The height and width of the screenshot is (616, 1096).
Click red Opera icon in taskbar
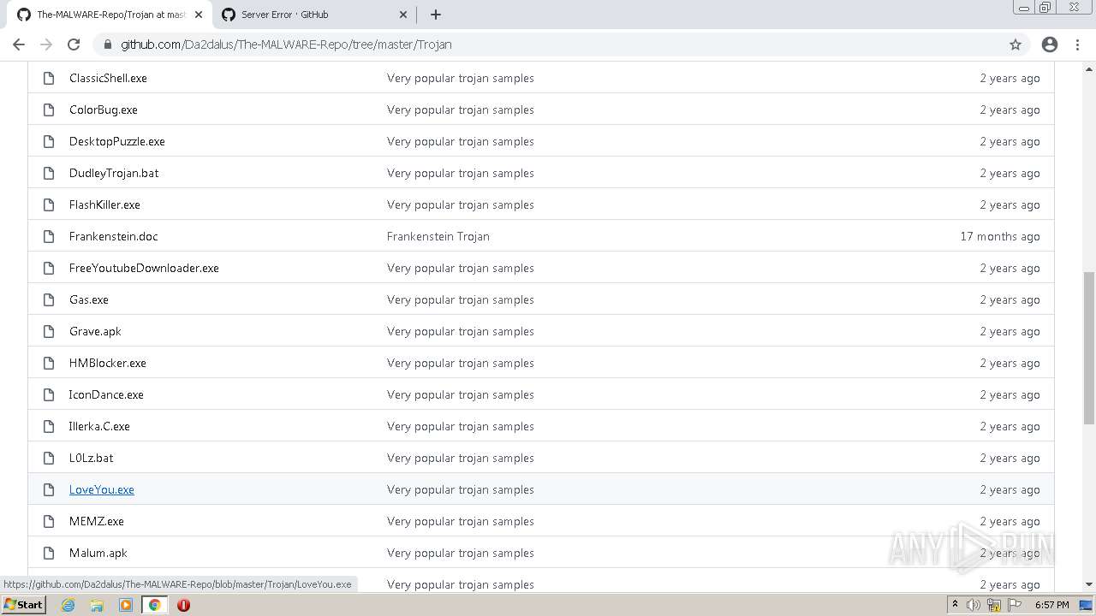click(183, 605)
